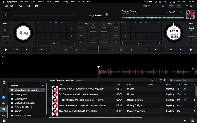Select Music (Instrumentals) folder
Image resolution: width=197 pixels, height=123 pixels.
pos(27,103)
